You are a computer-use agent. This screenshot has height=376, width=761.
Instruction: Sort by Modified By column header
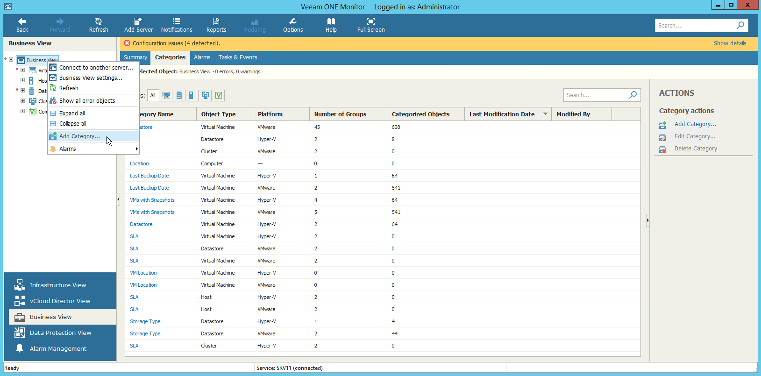582,114
